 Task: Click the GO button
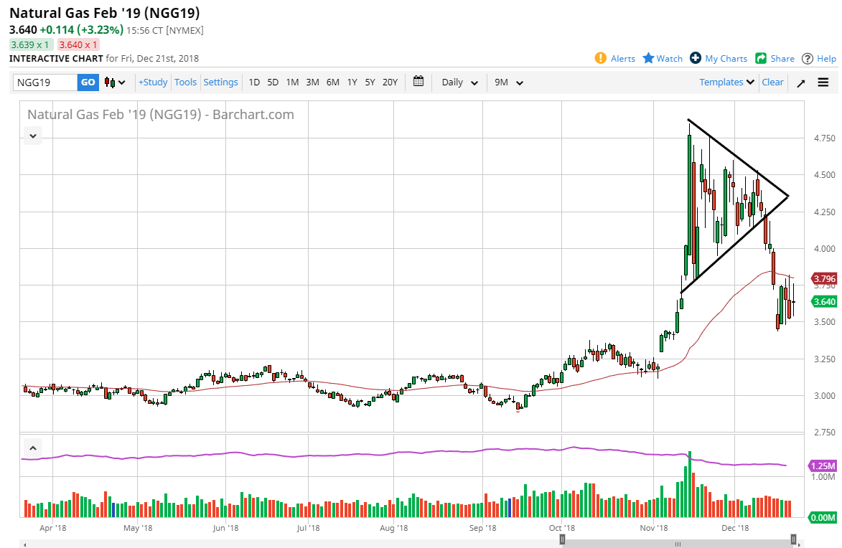(88, 82)
